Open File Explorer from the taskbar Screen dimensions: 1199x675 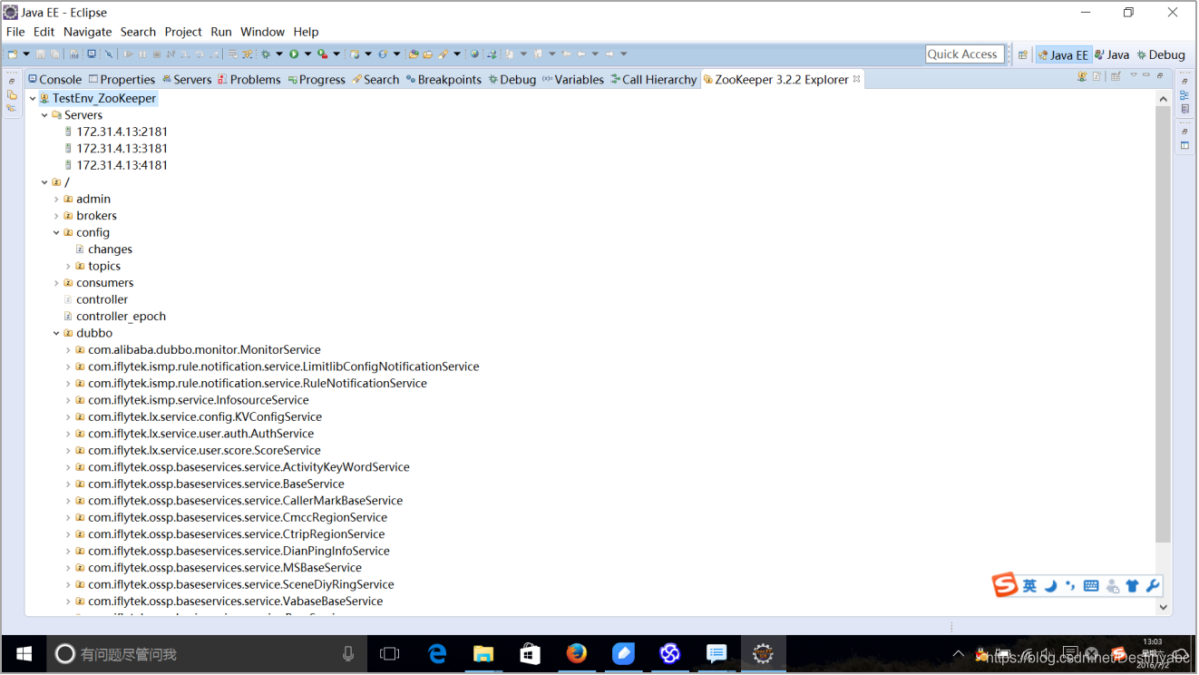point(483,653)
